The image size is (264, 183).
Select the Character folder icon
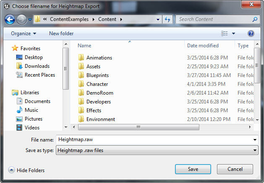click(81, 84)
